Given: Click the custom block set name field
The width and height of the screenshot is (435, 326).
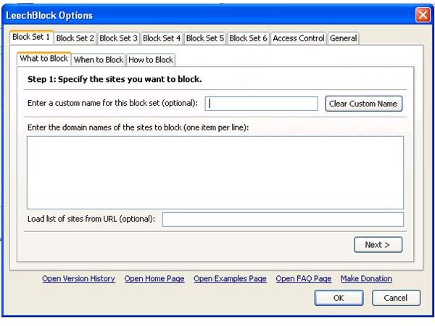Looking at the screenshot, I should 261,104.
